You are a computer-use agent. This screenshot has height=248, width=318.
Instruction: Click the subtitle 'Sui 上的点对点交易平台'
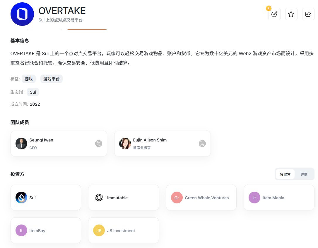(x=60, y=20)
